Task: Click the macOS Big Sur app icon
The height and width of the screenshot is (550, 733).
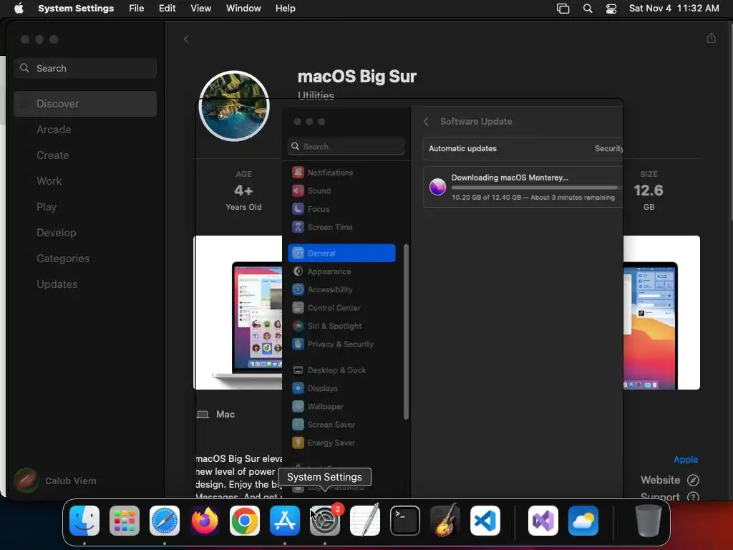Action: pyautogui.click(x=234, y=106)
